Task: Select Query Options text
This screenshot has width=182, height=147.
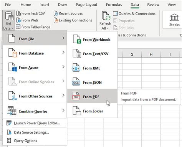Action: 25,141
